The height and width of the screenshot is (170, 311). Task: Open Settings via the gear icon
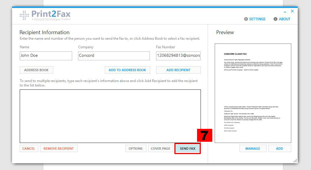point(246,19)
